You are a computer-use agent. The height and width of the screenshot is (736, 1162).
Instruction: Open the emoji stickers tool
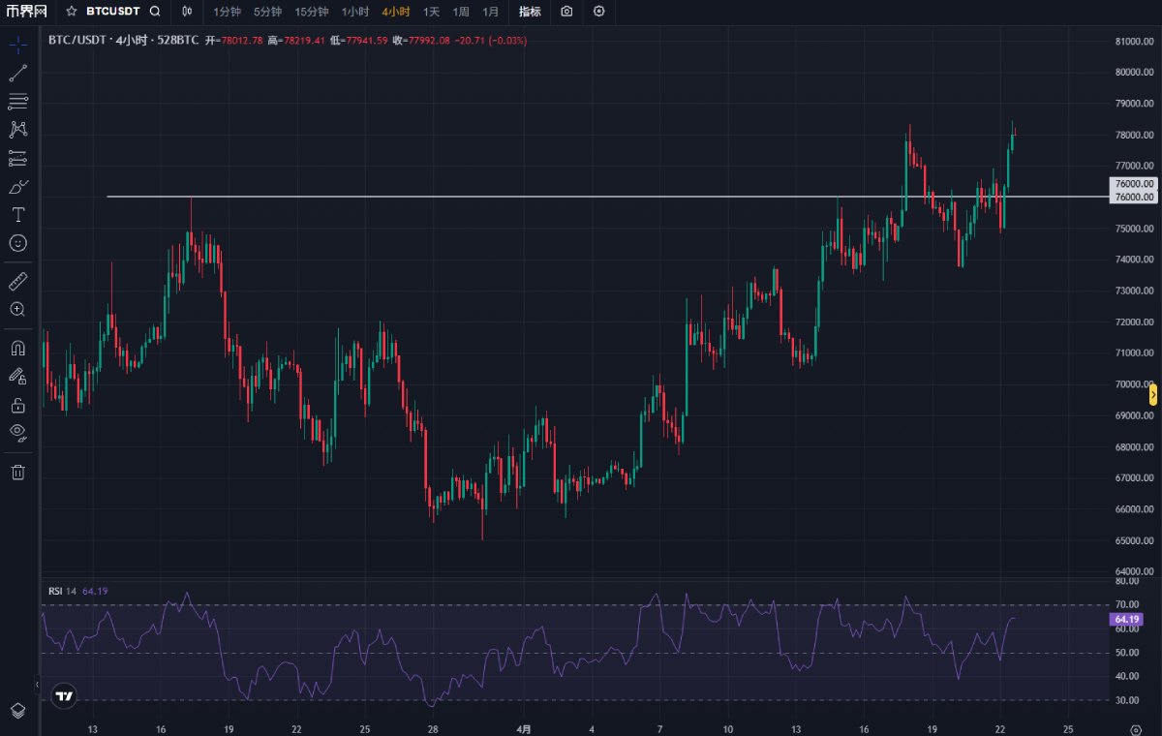(x=17, y=242)
